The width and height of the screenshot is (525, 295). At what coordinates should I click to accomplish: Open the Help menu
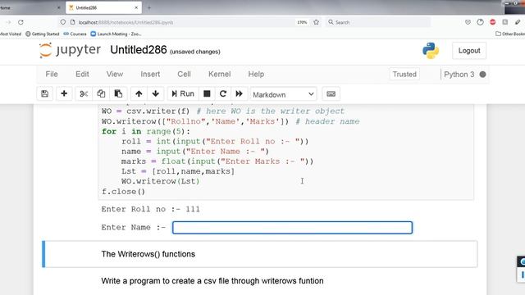[x=256, y=75]
